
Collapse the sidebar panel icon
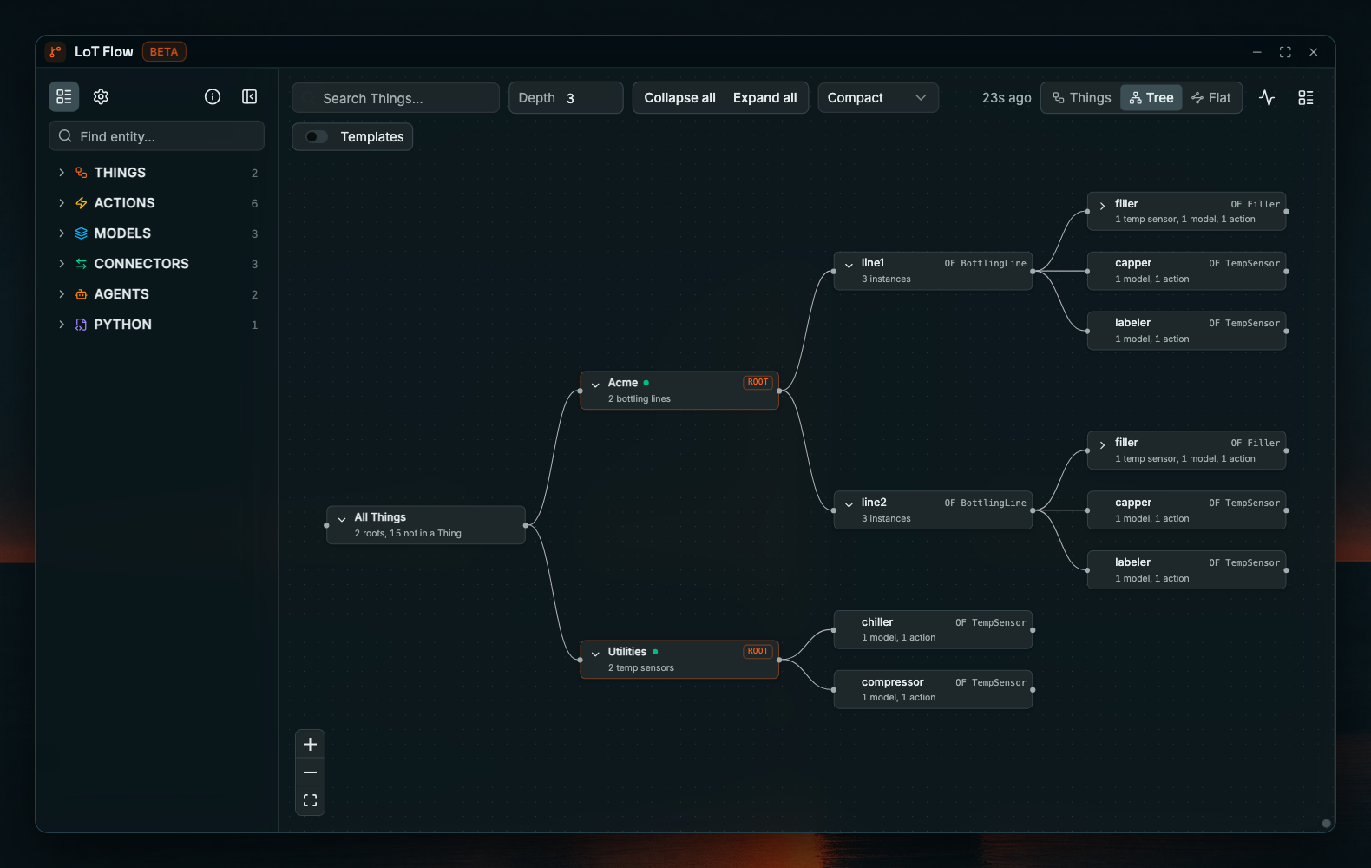tap(249, 96)
